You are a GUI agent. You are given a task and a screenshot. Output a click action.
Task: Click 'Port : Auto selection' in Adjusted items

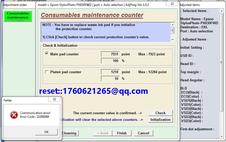click(197, 31)
